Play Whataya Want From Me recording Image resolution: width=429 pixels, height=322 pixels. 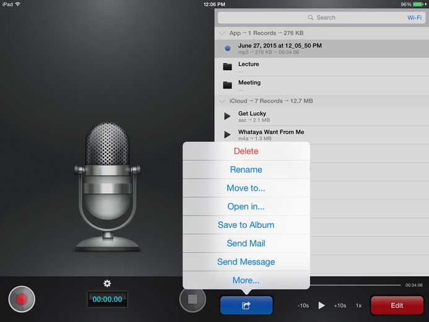coord(227,134)
